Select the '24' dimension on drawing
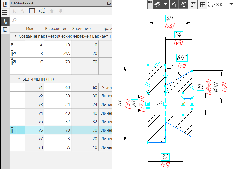234x169 pixels. [x=179, y=35]
